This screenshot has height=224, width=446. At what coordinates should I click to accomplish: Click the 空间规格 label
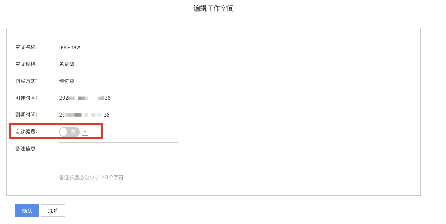[x=27, y=64]
